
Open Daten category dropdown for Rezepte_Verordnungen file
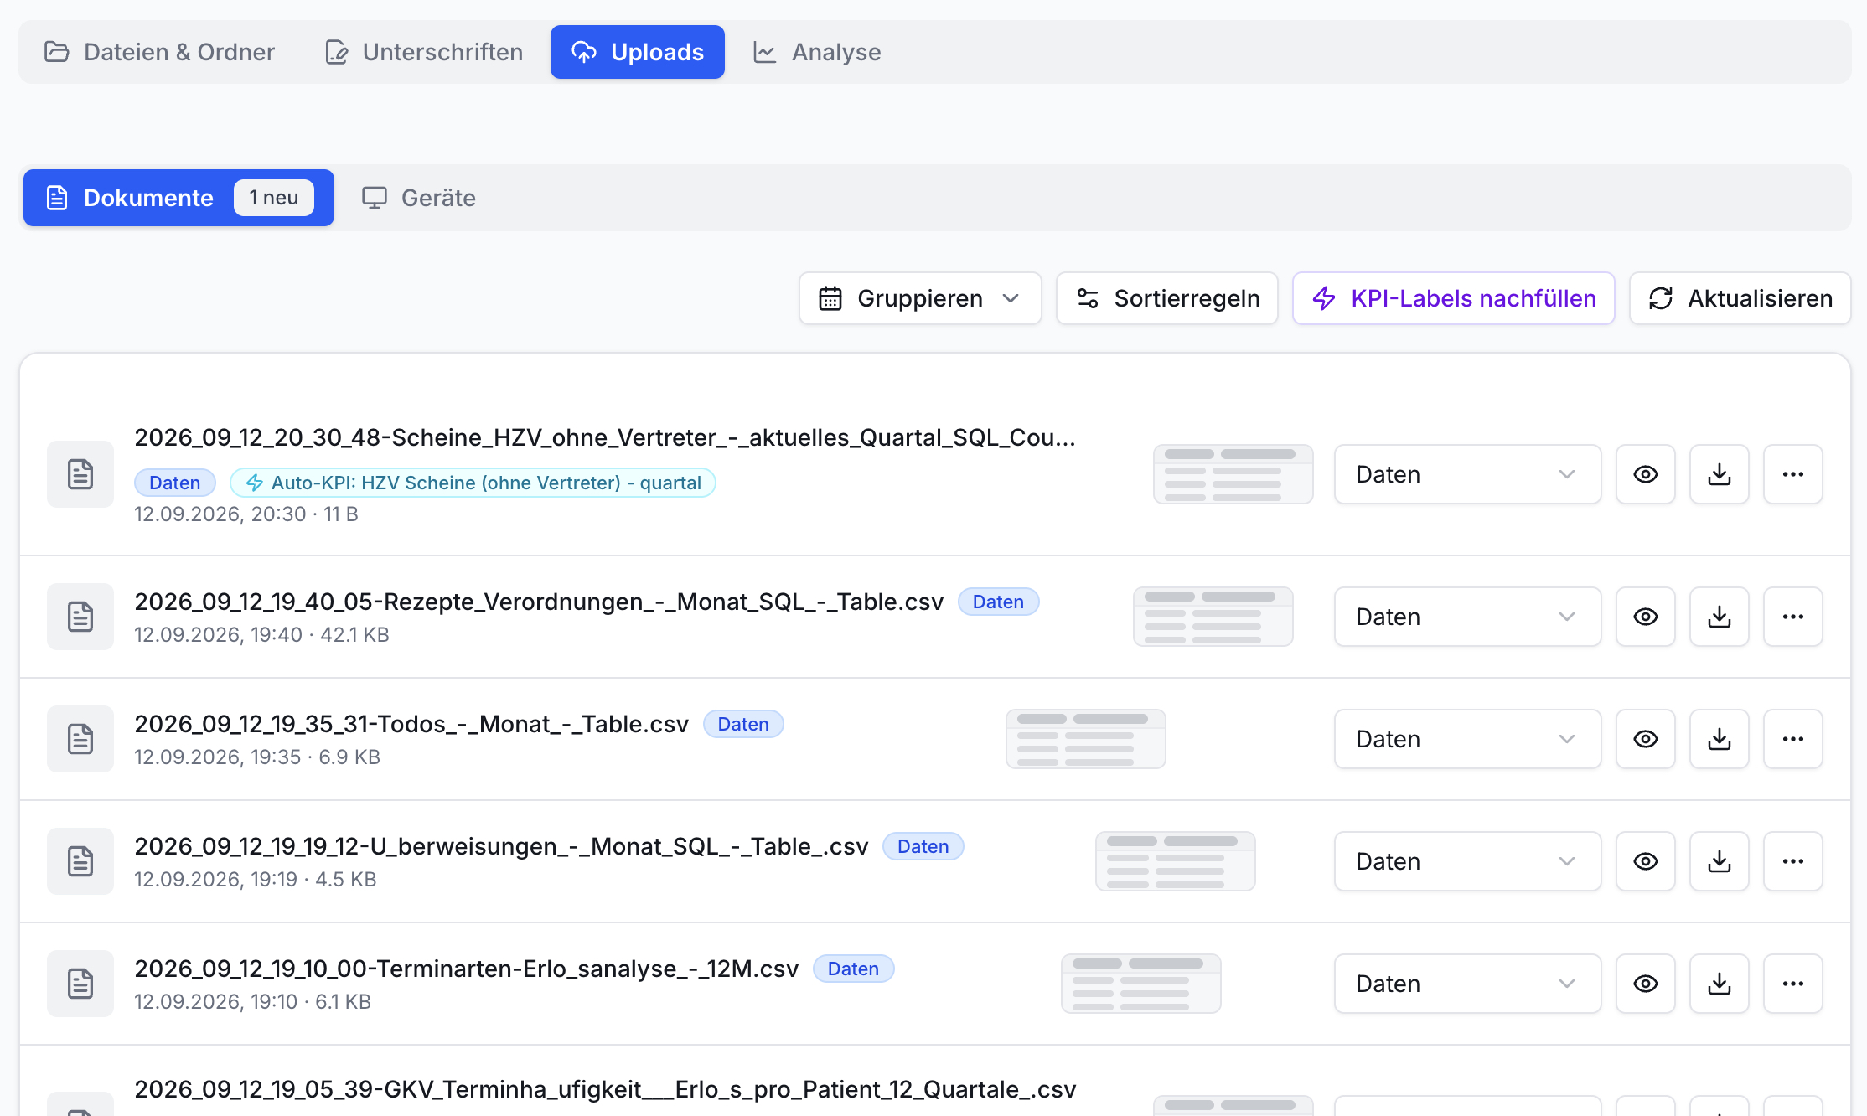(1467, 617)
